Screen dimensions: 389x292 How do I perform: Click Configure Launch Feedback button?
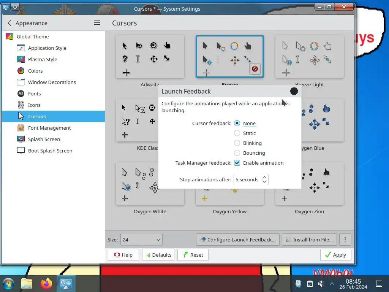tap(238, 240)
